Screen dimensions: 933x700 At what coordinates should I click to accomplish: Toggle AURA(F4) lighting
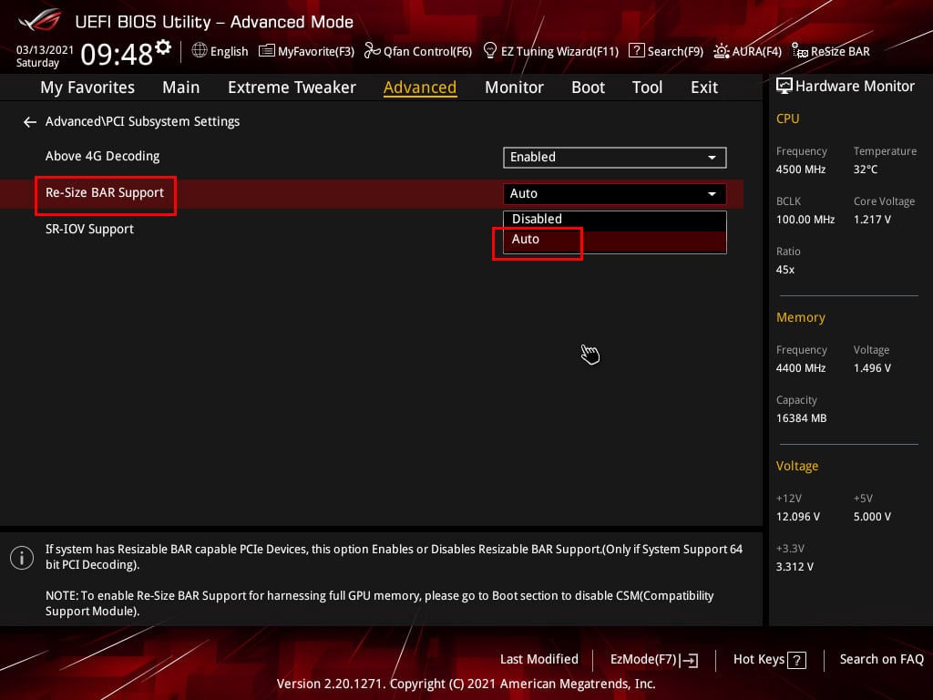[747, 51]
